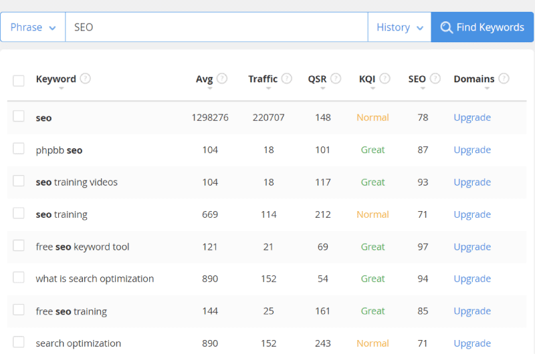Check the box for the seo keyword row
Viewport: 535px width, 354px height.
pos(19,116)
